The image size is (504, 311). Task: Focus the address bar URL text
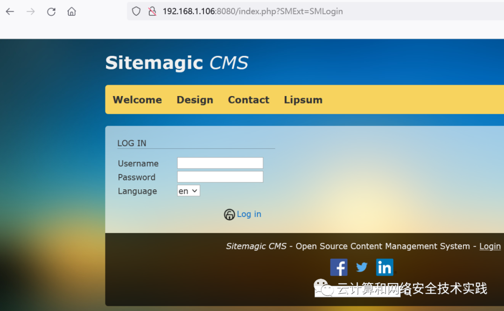tap(252, 11)
